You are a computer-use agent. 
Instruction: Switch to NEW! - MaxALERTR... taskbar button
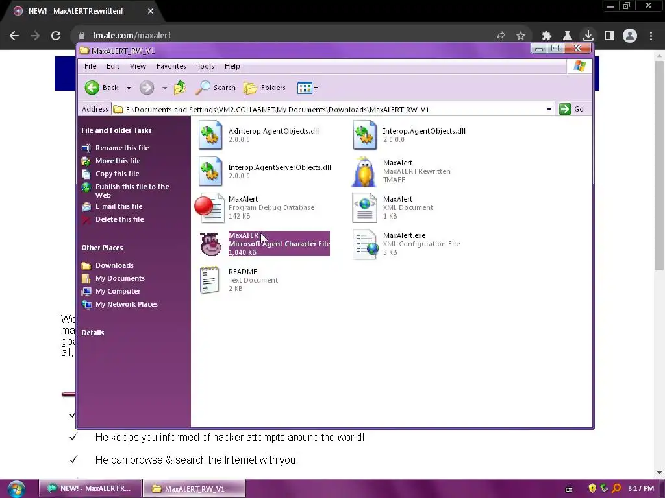[x=90, y=488]
